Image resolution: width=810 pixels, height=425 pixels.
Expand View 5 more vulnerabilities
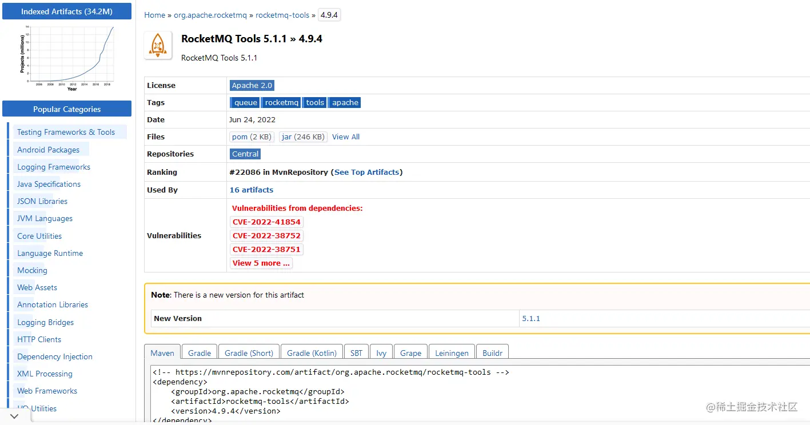261,263
